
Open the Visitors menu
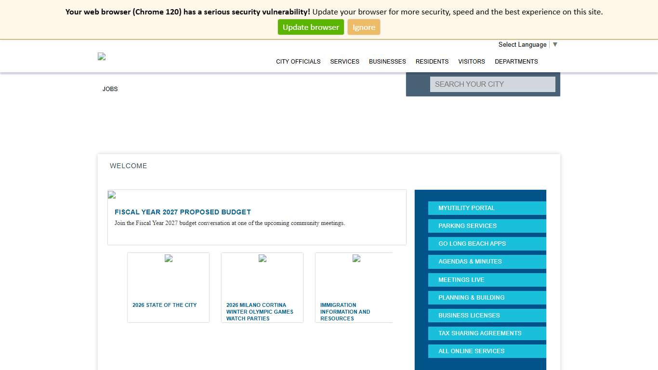(x=471, y=62)
